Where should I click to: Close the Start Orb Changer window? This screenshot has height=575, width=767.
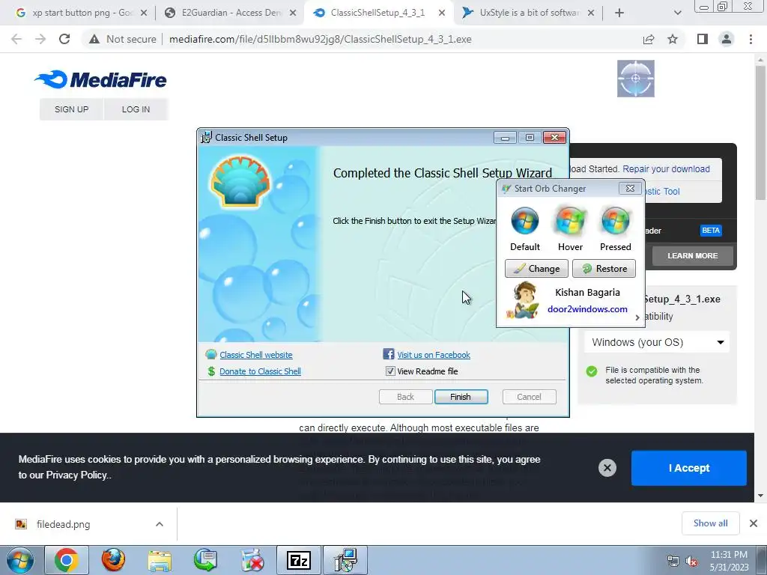click(x=630, y=188)
